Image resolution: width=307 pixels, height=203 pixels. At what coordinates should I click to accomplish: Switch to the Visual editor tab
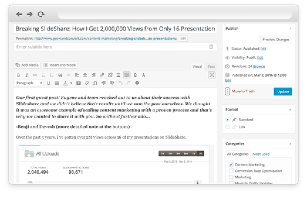[197, 67]
